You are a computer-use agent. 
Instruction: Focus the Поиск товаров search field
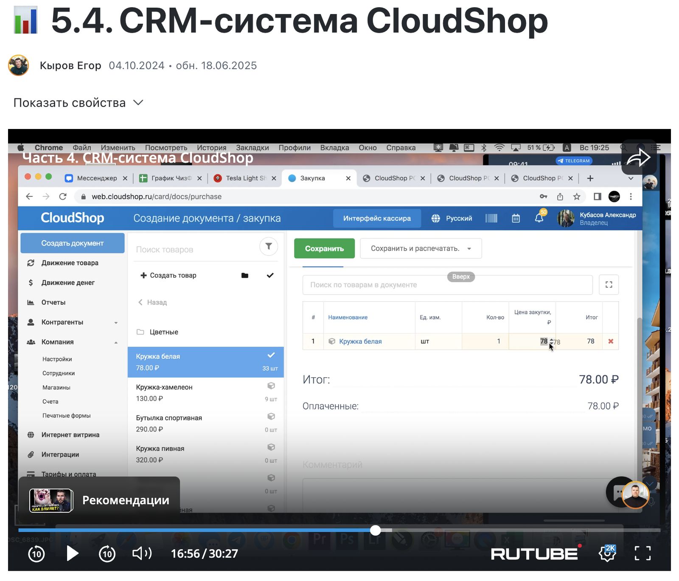(x=195, y=250)
